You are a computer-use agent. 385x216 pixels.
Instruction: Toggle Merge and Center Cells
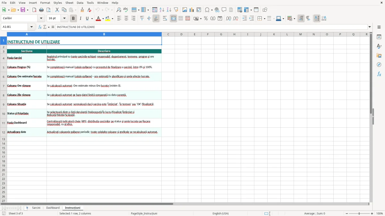click(x=174, y=19)
